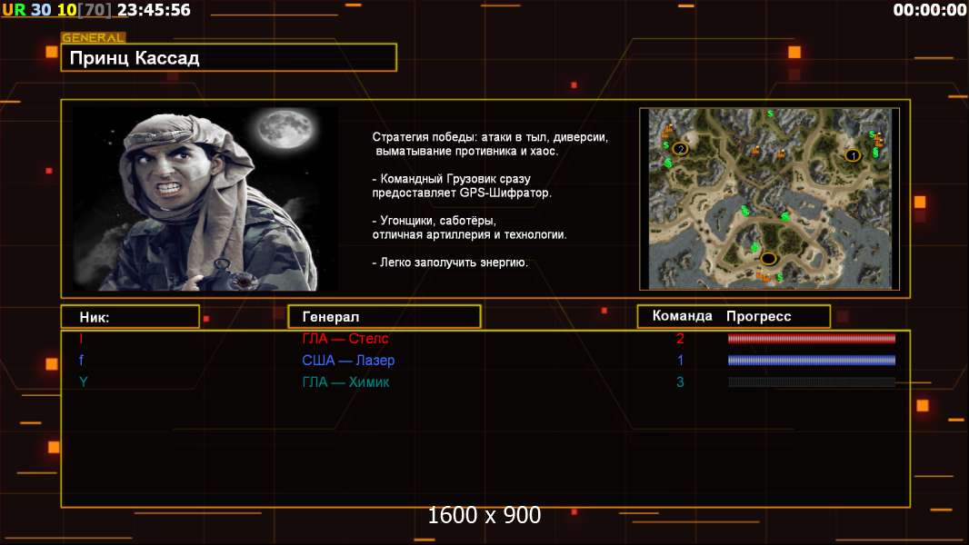Click 'ГЛА — Стелс' general entry
The width and height of the screenshot is (969, 545).
click(x=345, y=338)
